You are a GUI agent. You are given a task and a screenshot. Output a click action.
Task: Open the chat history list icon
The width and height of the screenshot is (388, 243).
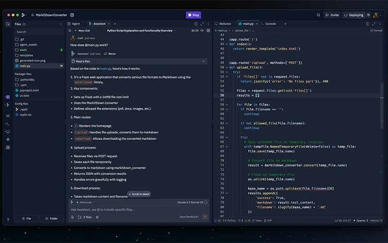pos(70,31)
